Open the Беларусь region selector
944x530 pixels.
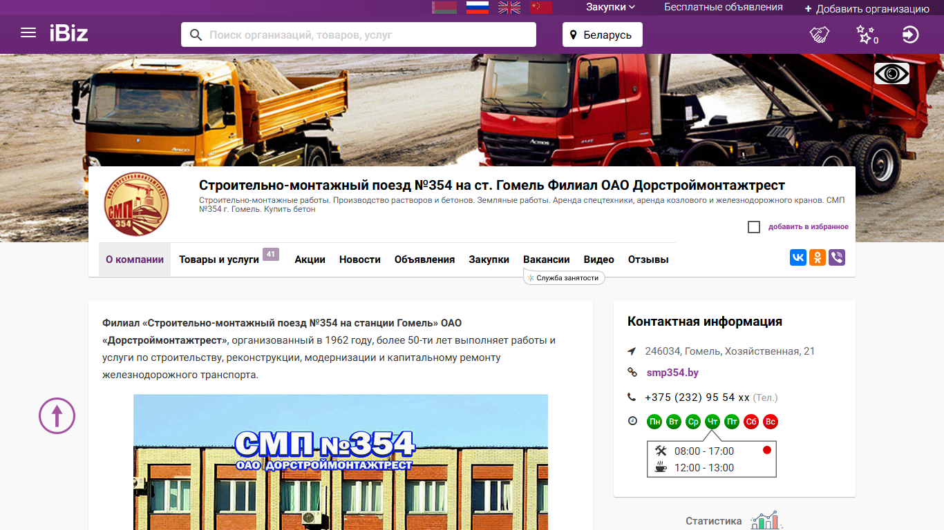[x=603, y=35]
